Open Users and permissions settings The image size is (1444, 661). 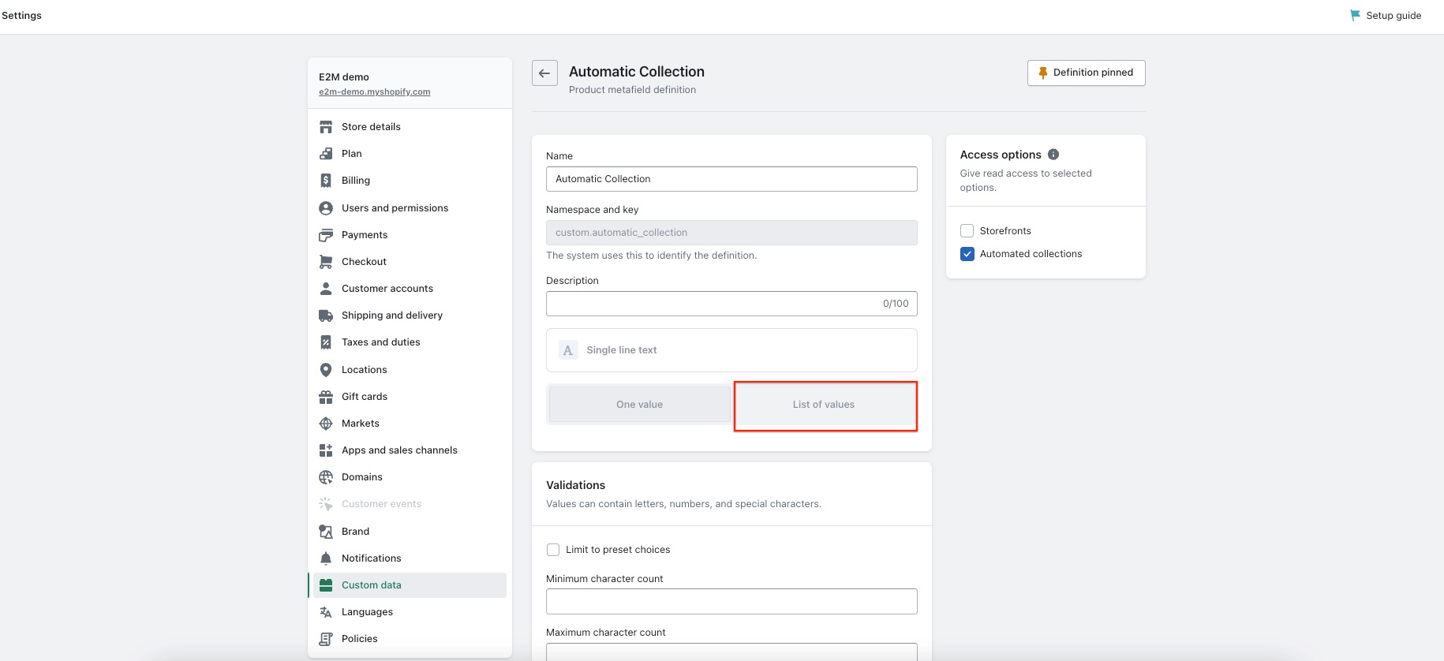point(395,208)
